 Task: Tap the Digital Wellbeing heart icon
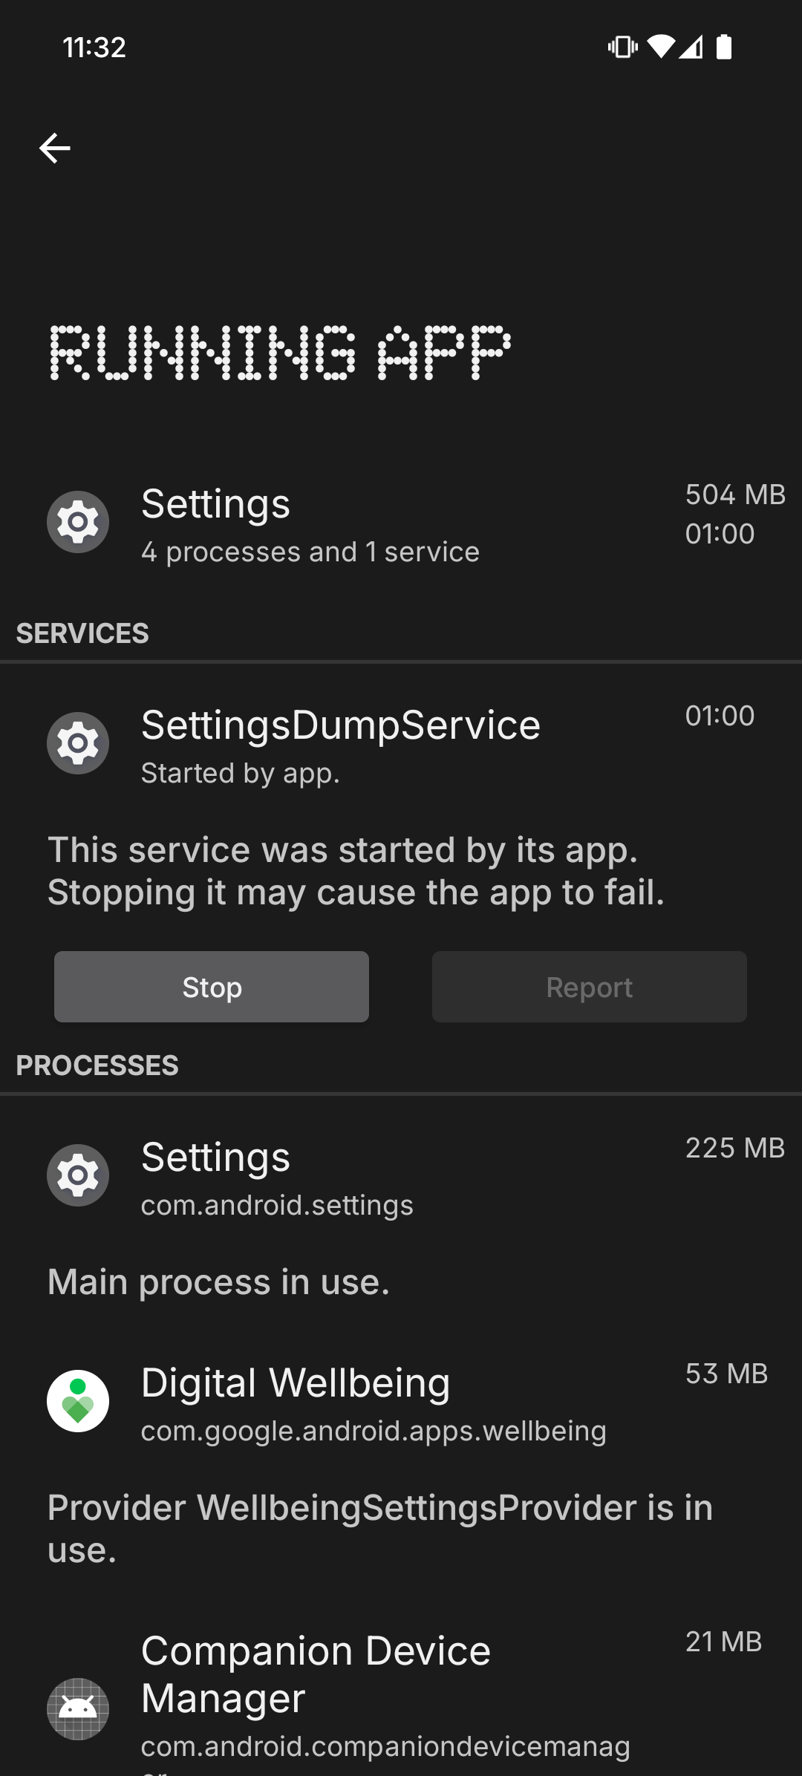[x=78, y=1401]
